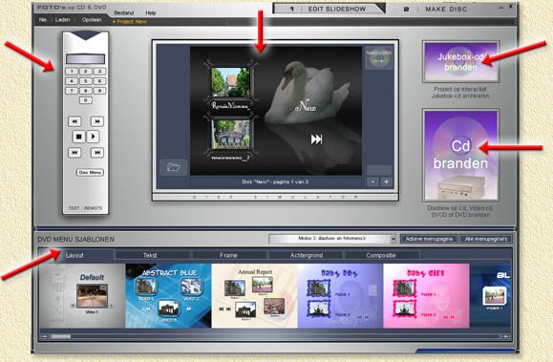
Task: Click the Jukebox-cd branden button
Action: [x=460, y=62]
